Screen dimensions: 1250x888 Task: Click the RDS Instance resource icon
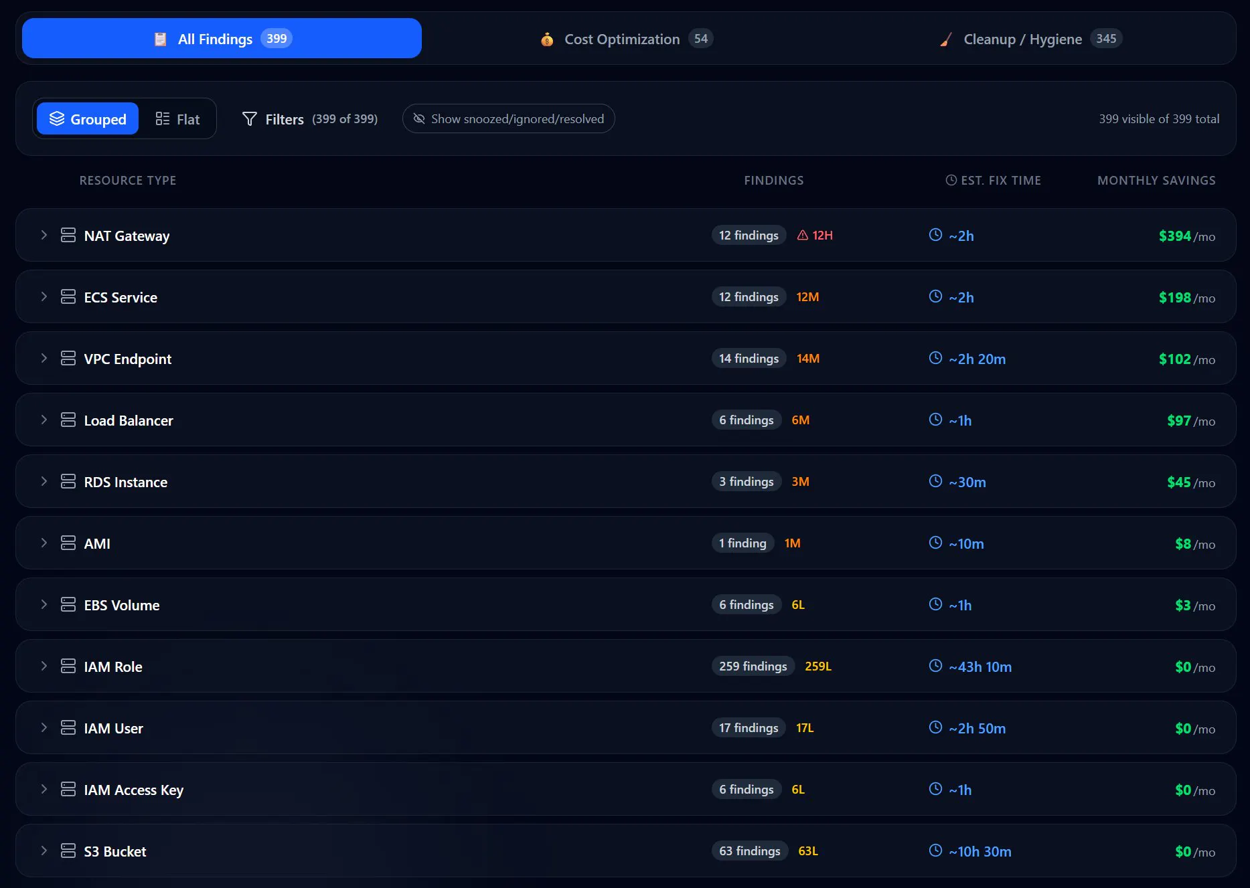[x=68, y=481]
